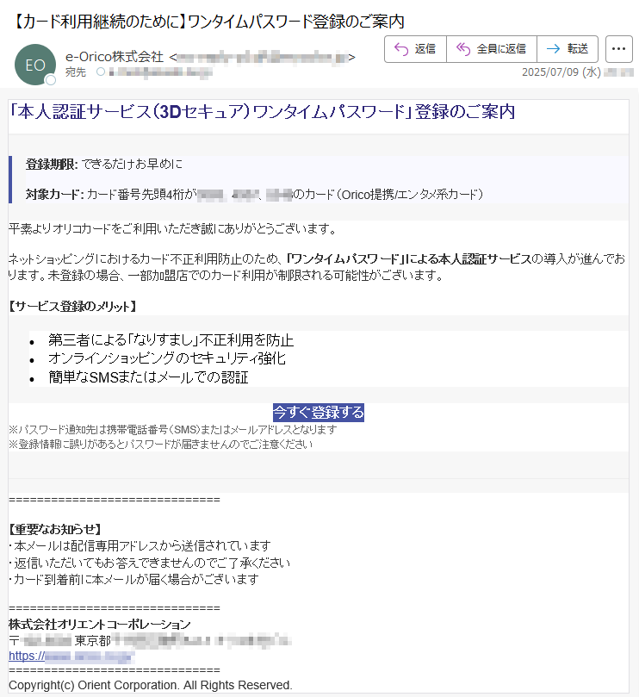
Task: Click bullet オンラインショッピングのセキュリティ強化
Action: [167, 358]
